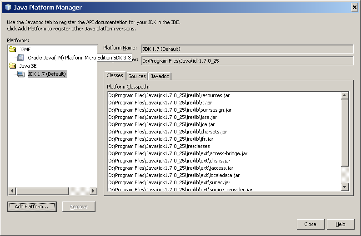Screen dimensions: 361x236
Task: Switch to the Classes tab
Action: (115, 75)
